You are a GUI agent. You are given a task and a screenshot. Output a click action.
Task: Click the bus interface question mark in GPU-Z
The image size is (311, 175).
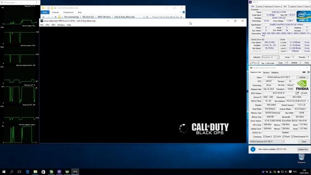pyautogui.click(x=308, y=101)
